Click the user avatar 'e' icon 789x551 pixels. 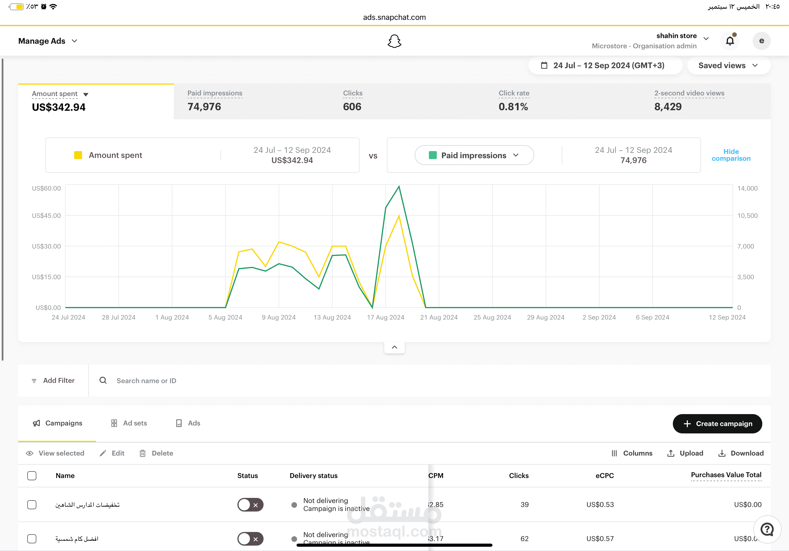pyautogui.click(x=761, y=41)
